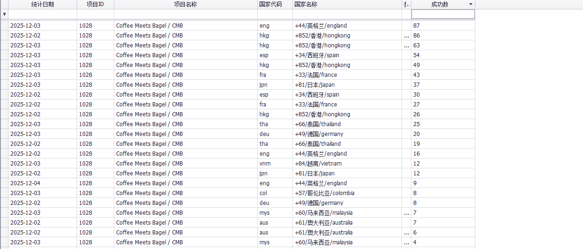
Task: Focus the filter box under 项目ID
Action: 95,15
